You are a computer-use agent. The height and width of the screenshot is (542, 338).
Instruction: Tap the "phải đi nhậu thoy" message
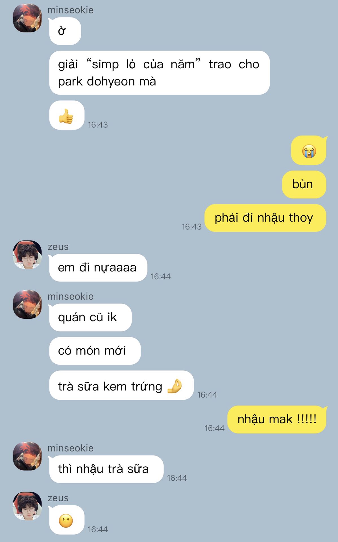coord(265,218)
